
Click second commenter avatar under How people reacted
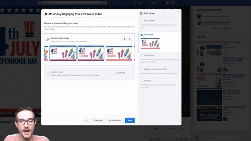(x=199, y=23)
